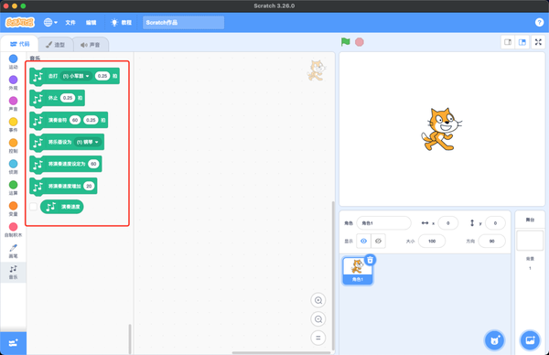Select the 画笔 (Pen) extension category
The image size is (549, 355).
pyautogui.click(x=14, y=251)
